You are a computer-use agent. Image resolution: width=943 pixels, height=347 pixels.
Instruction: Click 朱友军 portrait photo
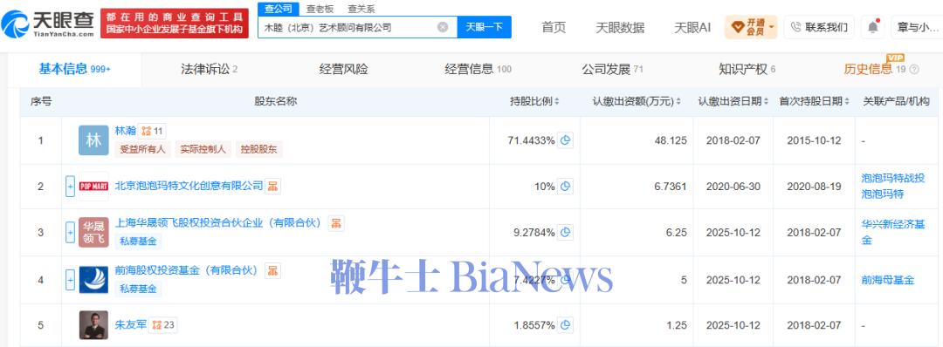[93, 325]
